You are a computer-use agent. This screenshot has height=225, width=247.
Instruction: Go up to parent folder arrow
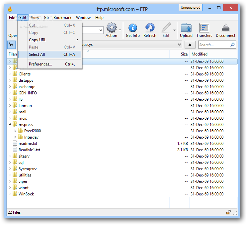click(x=190, y=45)
